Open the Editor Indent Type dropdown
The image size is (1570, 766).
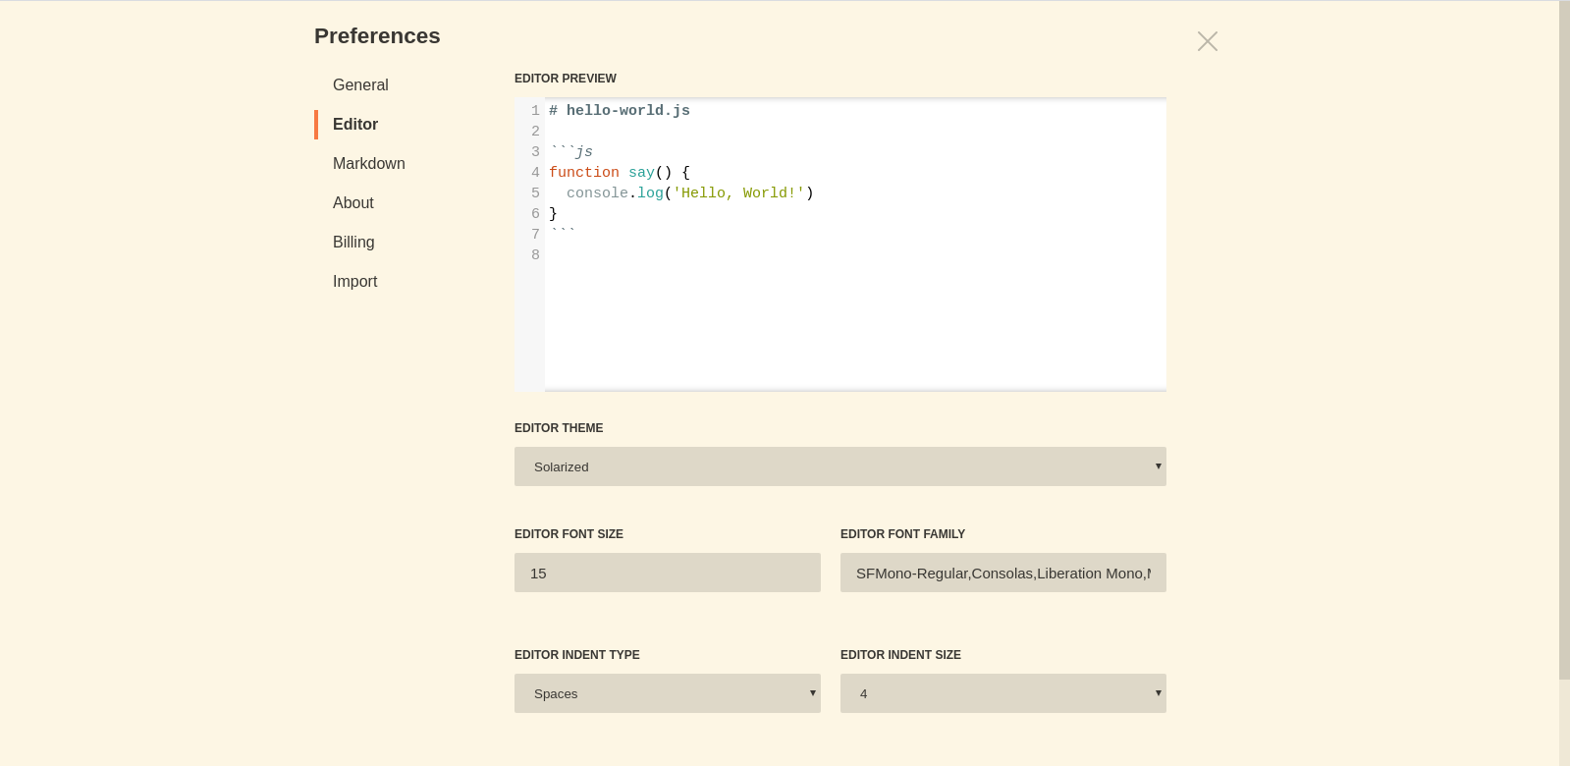click(668, 693)
